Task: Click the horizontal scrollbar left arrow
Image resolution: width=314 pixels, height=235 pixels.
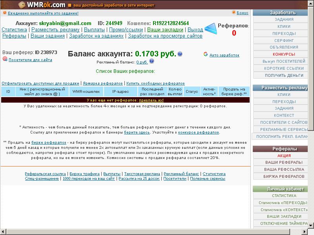Action: click(x=3, y=232)
